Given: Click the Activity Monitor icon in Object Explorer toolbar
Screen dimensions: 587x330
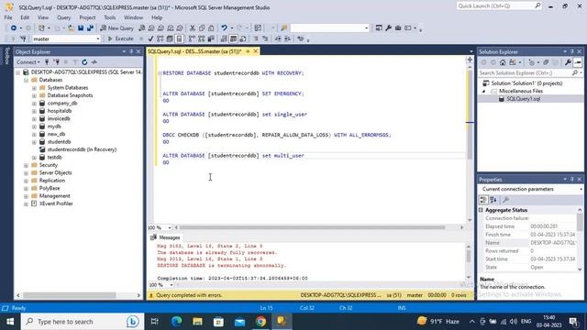Looking at the screenshot, I should [94, 62].
